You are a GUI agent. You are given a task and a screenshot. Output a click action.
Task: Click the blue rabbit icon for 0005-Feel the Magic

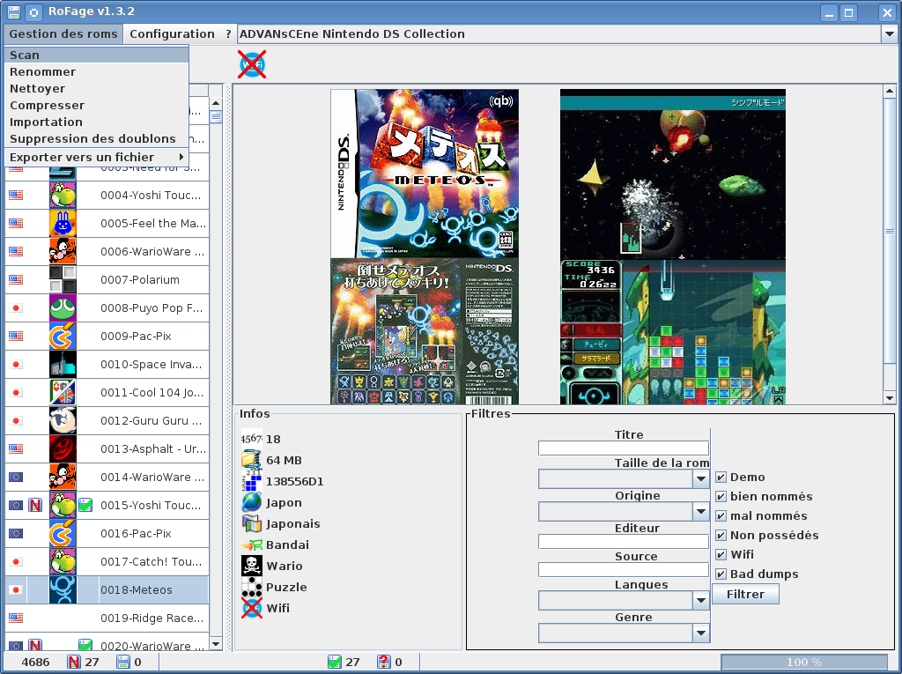(x=63, y=223)
